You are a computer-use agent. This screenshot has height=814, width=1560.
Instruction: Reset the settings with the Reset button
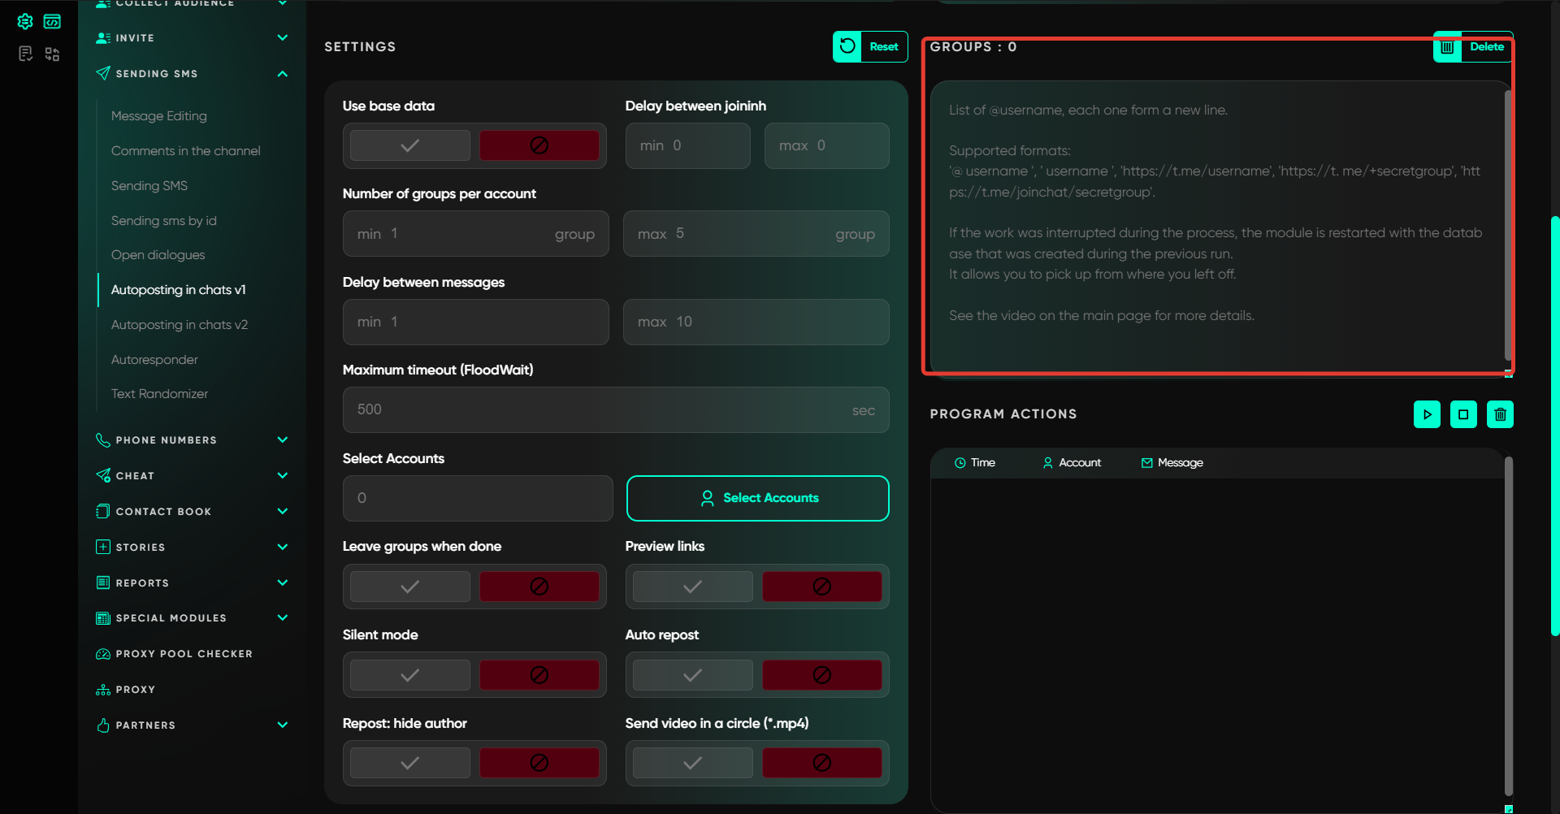point(870,46)
